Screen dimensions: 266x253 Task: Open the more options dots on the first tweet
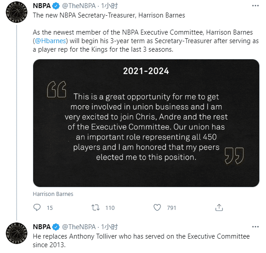click(256, 6)
